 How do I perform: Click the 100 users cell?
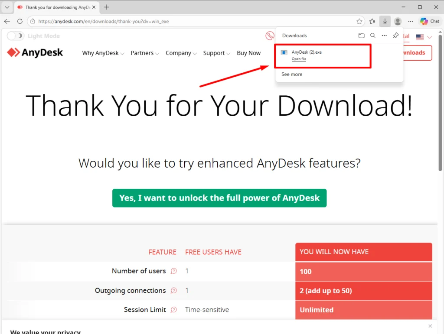click(x=364, y=272)
